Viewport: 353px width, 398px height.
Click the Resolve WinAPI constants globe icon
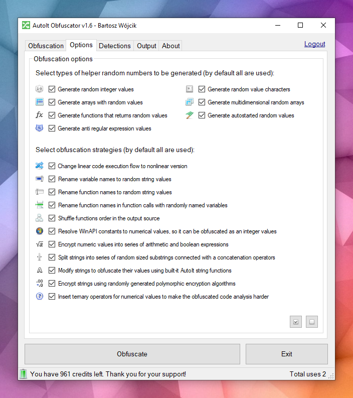click(x=39, y=231)
